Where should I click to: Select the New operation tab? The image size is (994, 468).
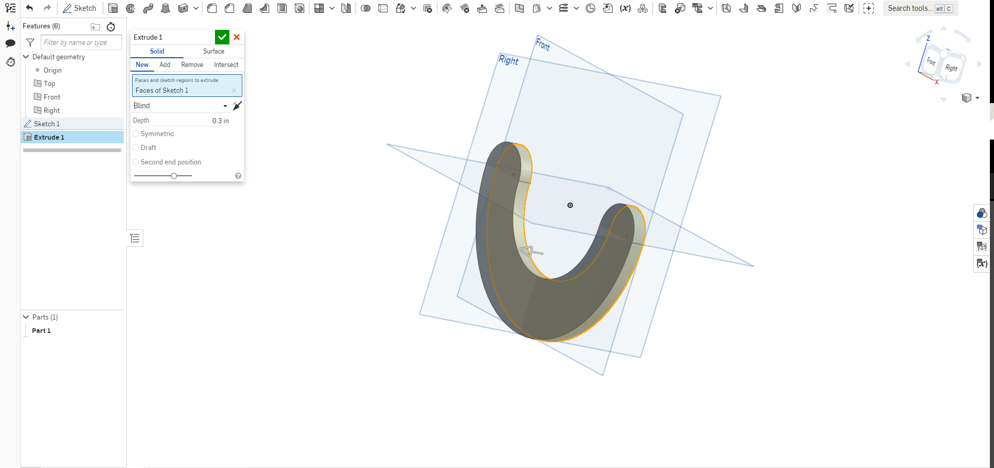coord(142,64)
